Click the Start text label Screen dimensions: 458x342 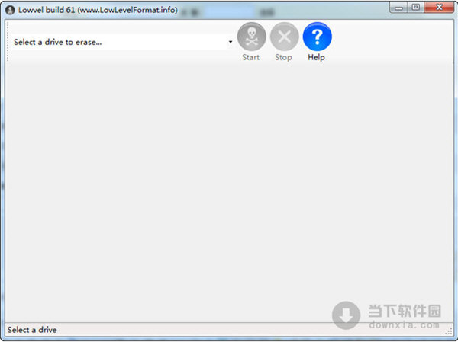(251, 58)
